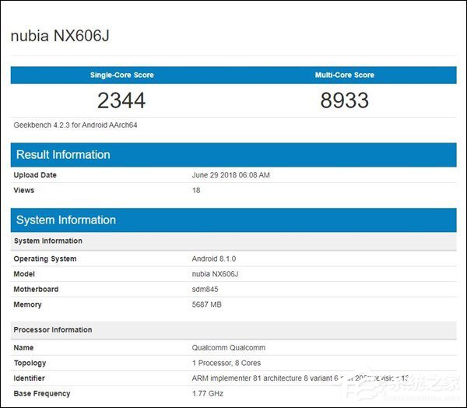Click the model value nubia NX606J
This screenshot has height=408, width=467.
(x=215, y=274)
